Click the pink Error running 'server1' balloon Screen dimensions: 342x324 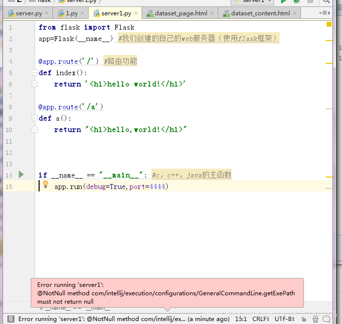point(167,293)
